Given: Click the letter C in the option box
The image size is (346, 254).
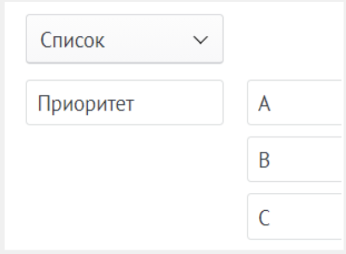Looking at the screenshot, I should (x=265, y=217).
